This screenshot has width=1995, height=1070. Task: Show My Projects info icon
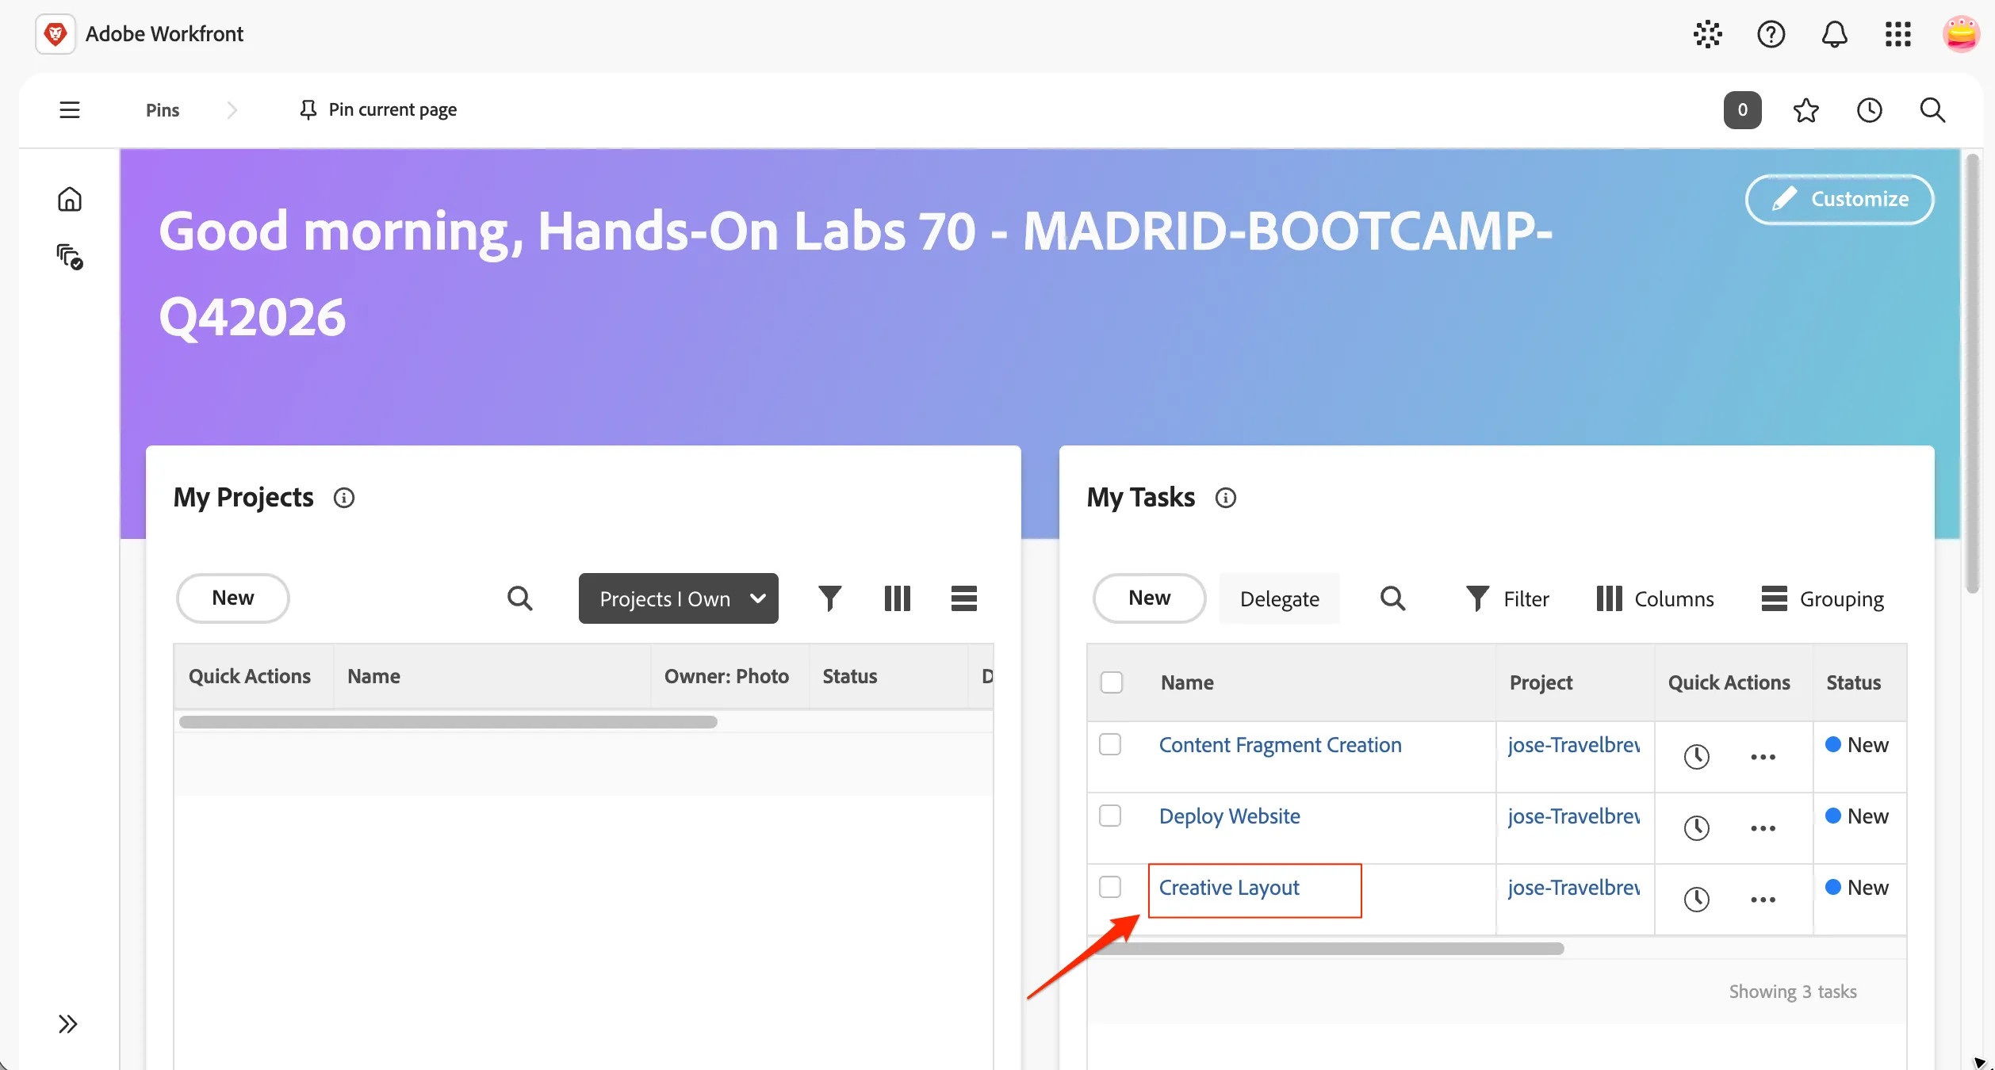tap(343, 498)
